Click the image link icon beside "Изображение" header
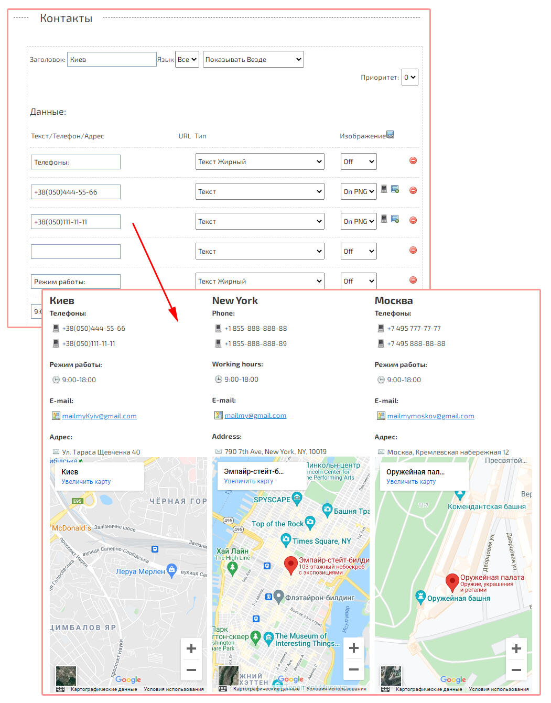The image size is (551, 703). pos(390,135)
